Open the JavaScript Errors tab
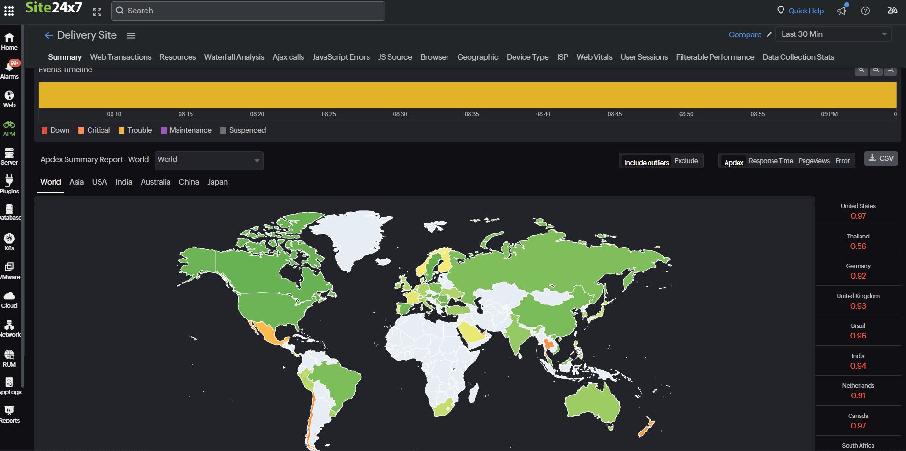Viewport: 906px width, 451px height. (x=341, y=57)
